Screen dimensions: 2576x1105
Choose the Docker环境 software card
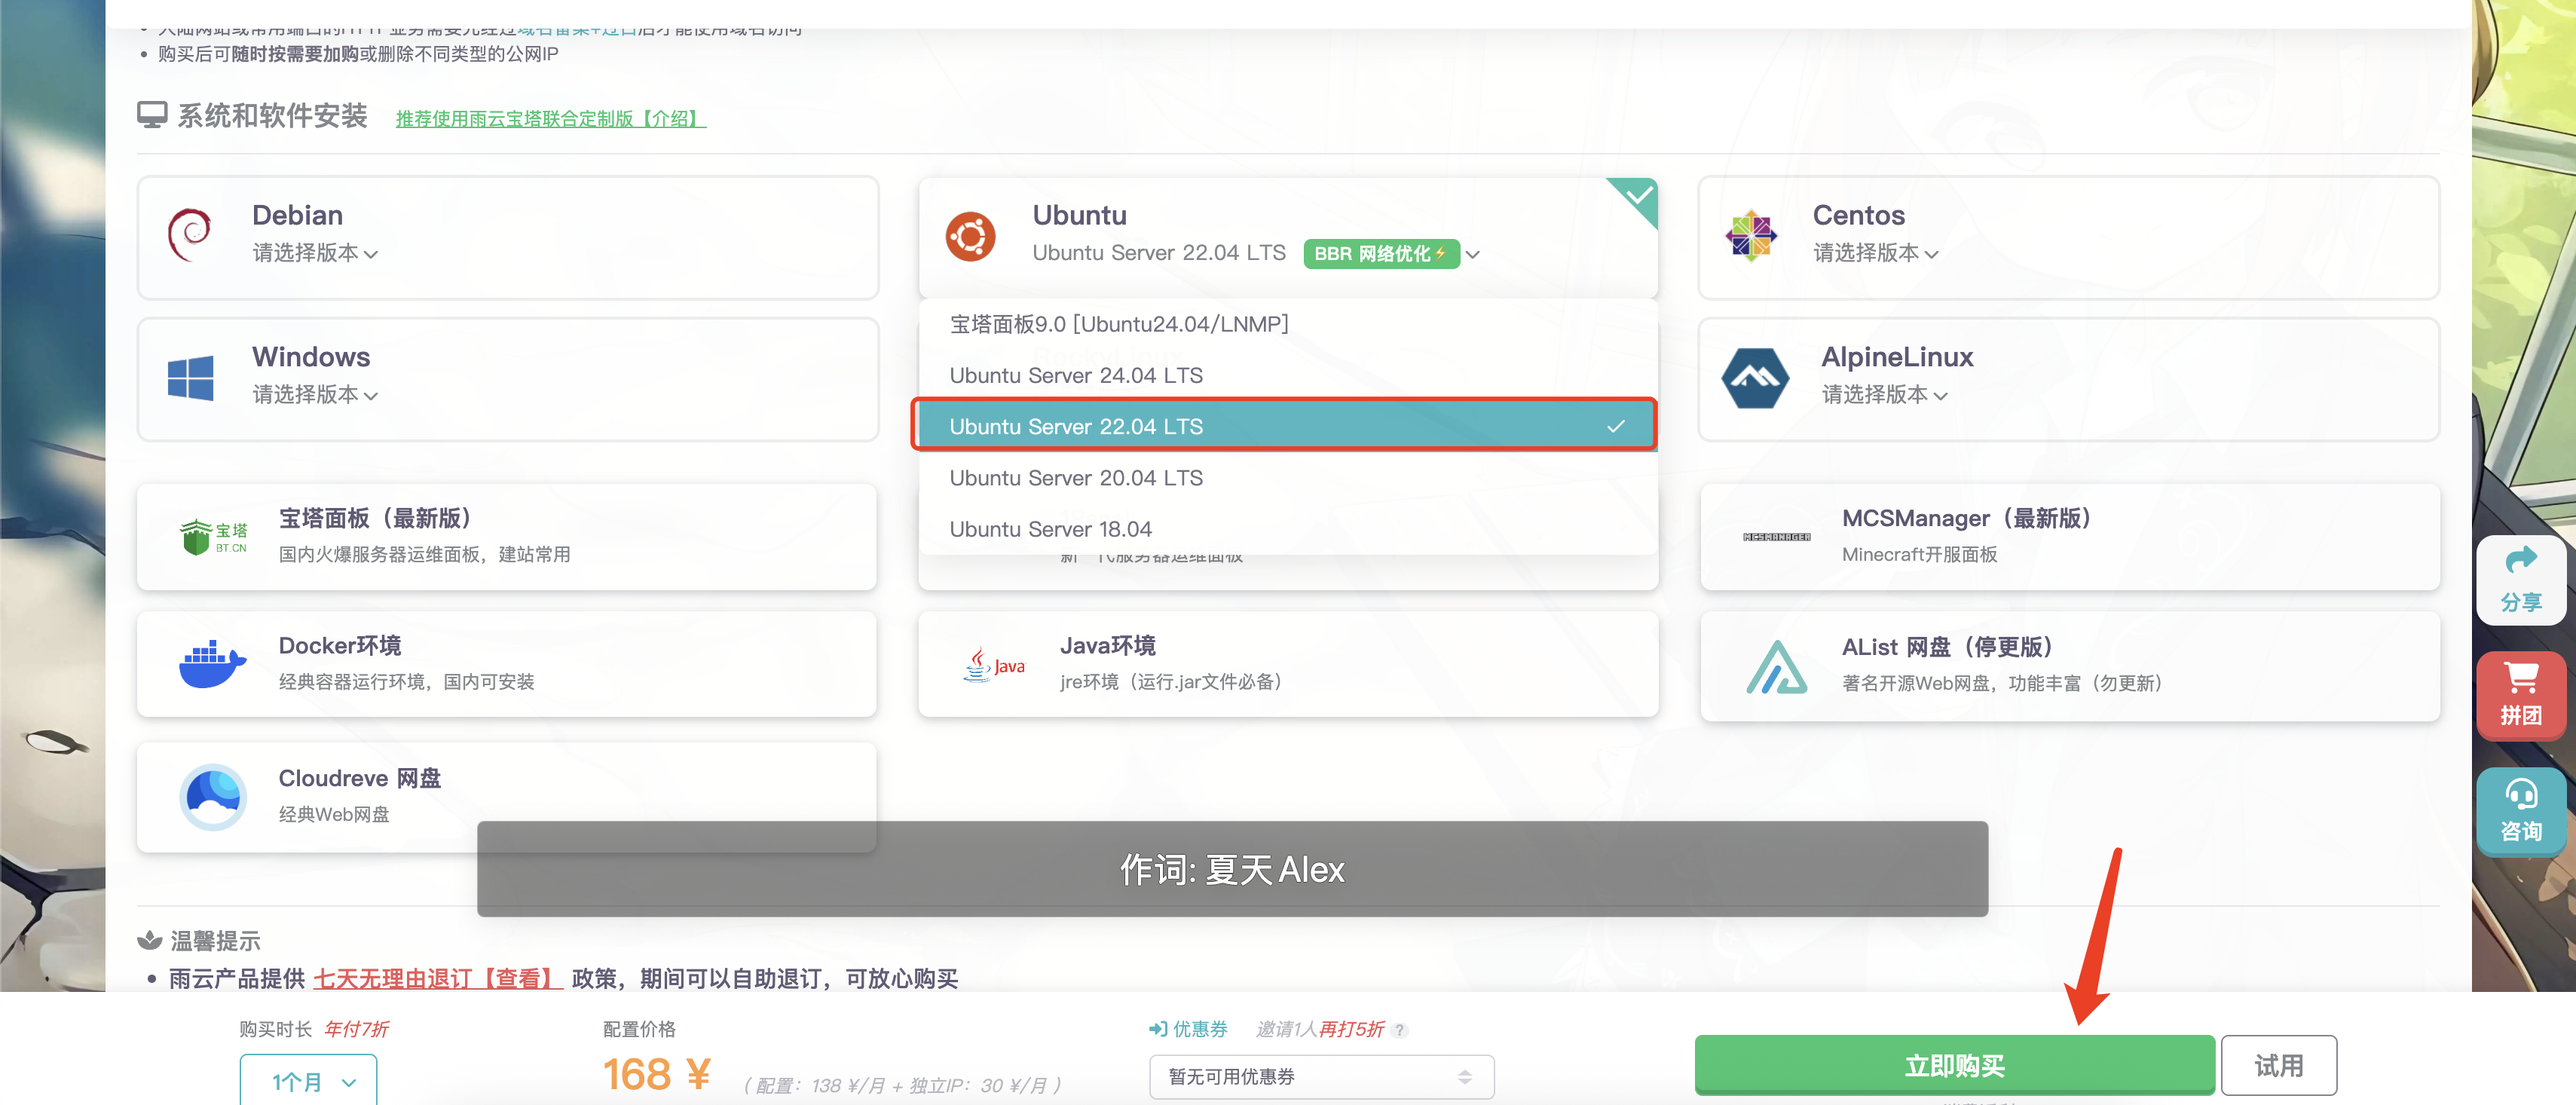point(507,664)
